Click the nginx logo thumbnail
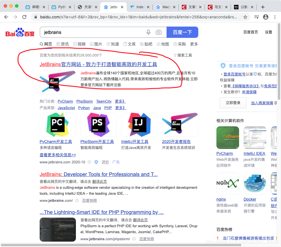The height and width of the screenshot is (247, 281). coord(227,183)
